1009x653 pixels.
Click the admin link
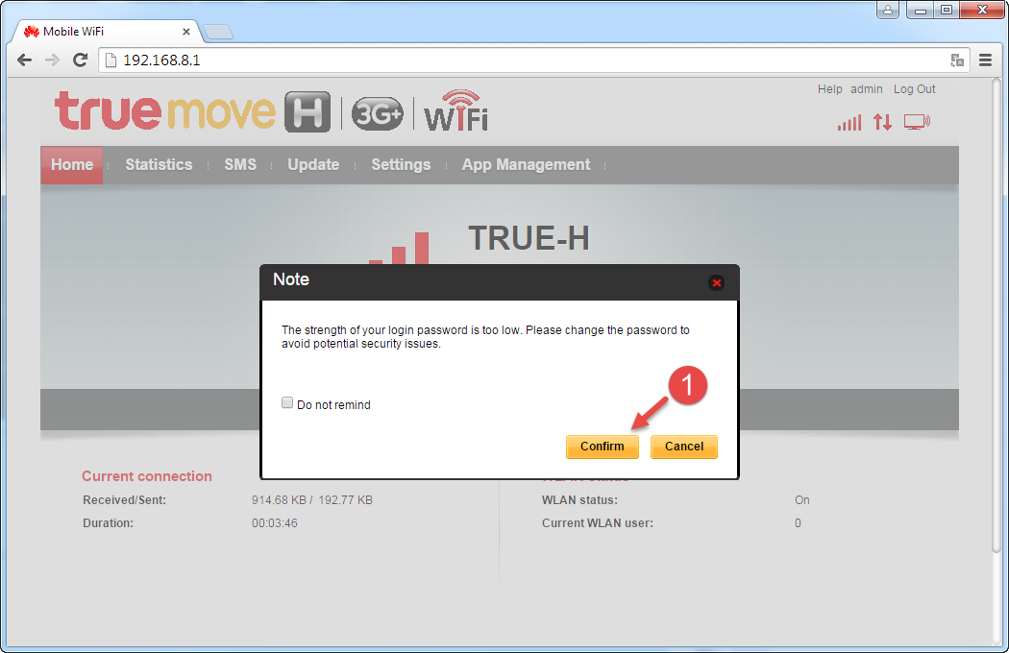pos(866,89)
